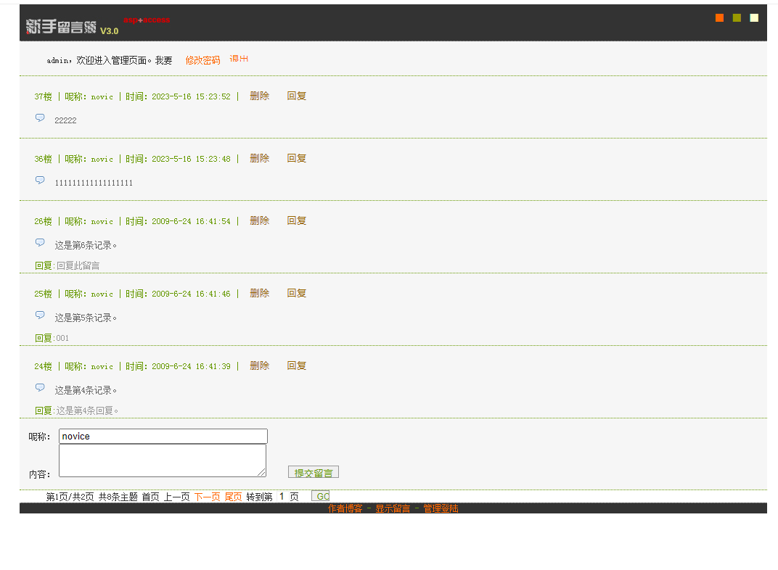
Task: Delete the 25楼 message
Action: click(260, 293)
